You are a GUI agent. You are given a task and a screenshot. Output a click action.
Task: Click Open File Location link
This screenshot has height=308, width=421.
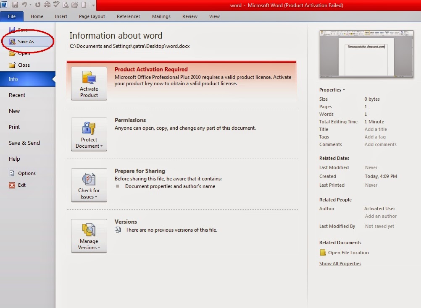pos(348,253)
